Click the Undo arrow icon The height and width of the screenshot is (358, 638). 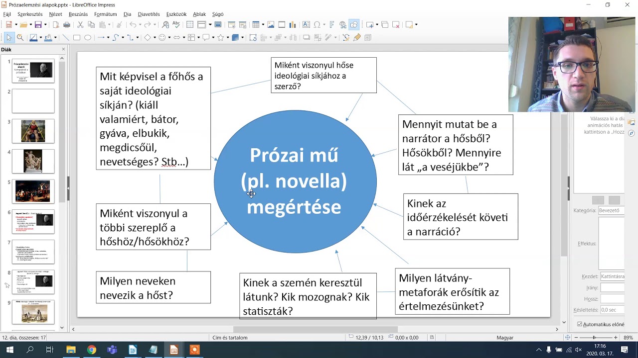point(133,25)
